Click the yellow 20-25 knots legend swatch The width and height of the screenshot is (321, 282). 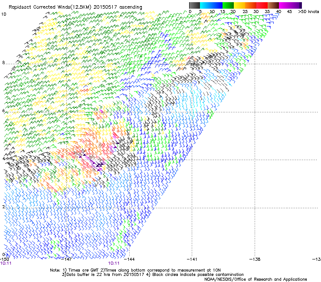[239, 5]
